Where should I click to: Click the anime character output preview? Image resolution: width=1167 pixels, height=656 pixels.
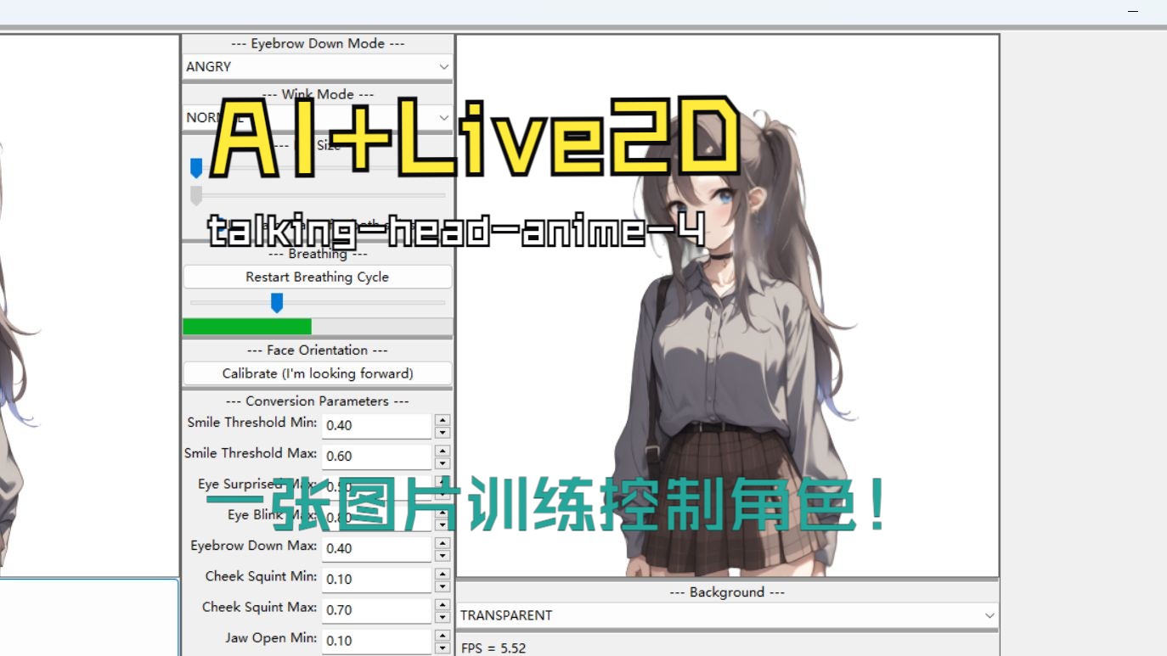[x=727, y=306]
